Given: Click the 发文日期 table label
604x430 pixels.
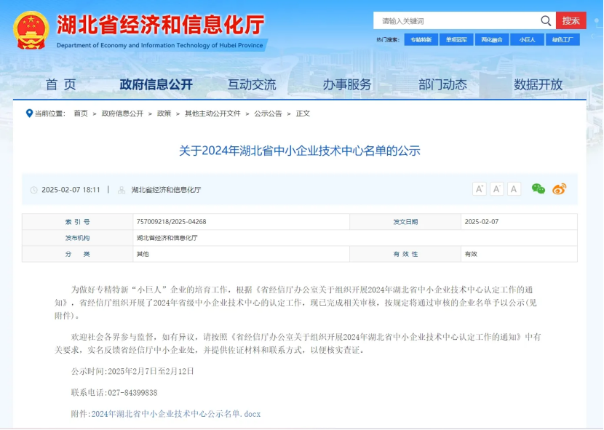Looking at the screenshot, I should pos(405,222).
